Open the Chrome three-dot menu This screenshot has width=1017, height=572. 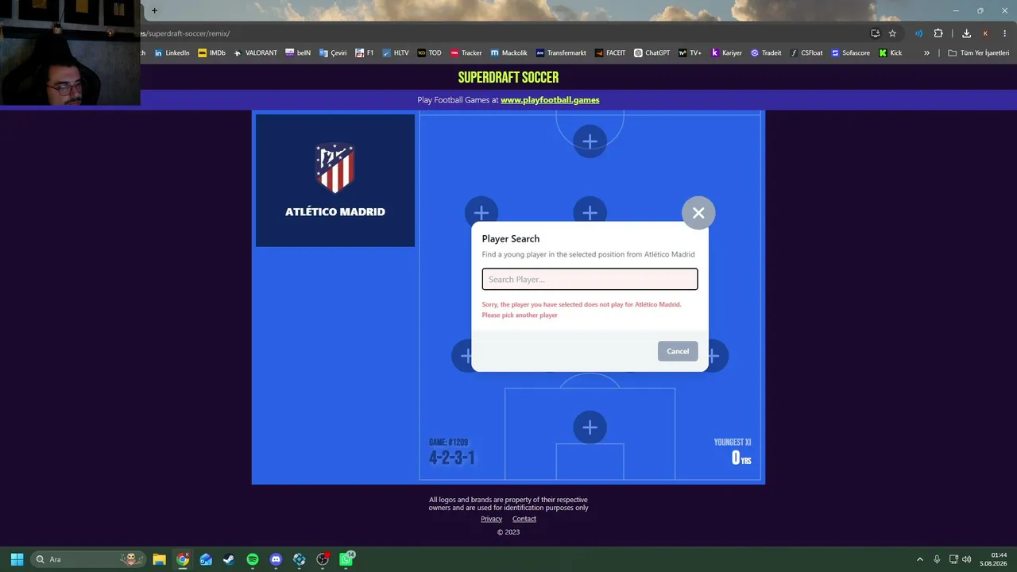[1004, 33]
